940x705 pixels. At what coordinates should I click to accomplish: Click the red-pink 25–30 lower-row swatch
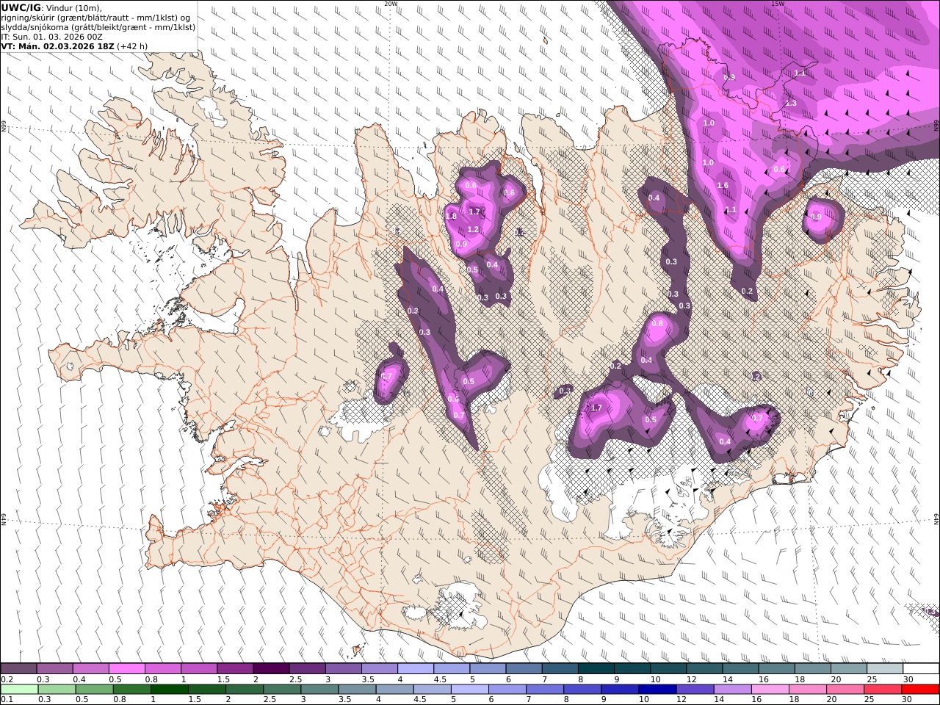click(x=883, y=690)
